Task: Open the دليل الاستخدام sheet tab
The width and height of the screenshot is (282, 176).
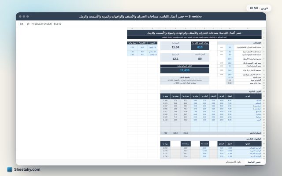Action: pos(233,162)
